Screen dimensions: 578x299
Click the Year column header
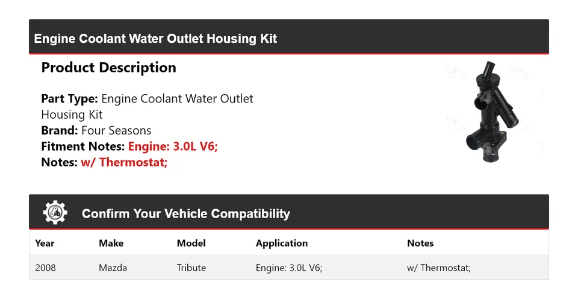(45, 243)
